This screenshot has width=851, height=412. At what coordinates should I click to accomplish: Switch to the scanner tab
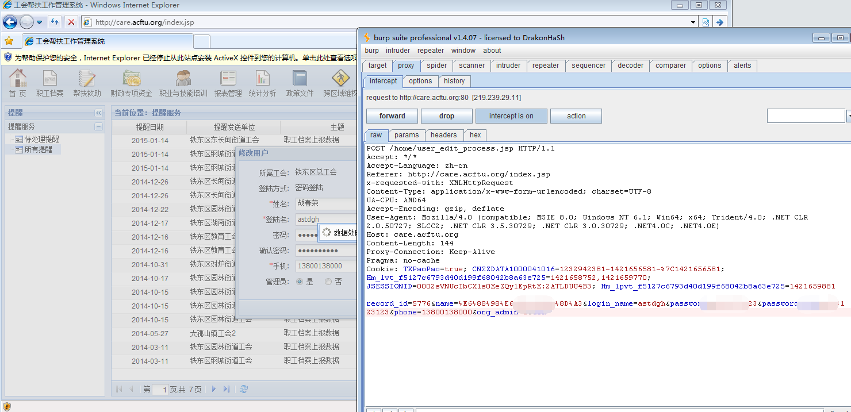pyautogui.click(x=472, y=66)
